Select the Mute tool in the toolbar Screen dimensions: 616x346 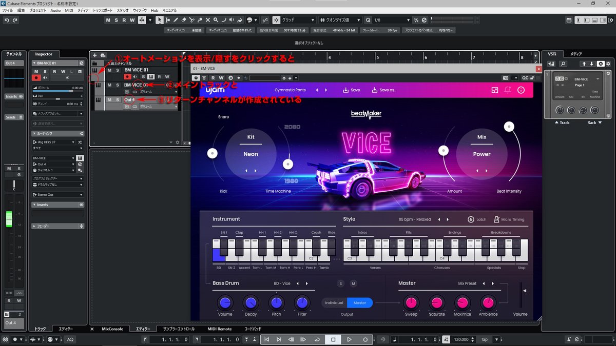click(208, 19)
